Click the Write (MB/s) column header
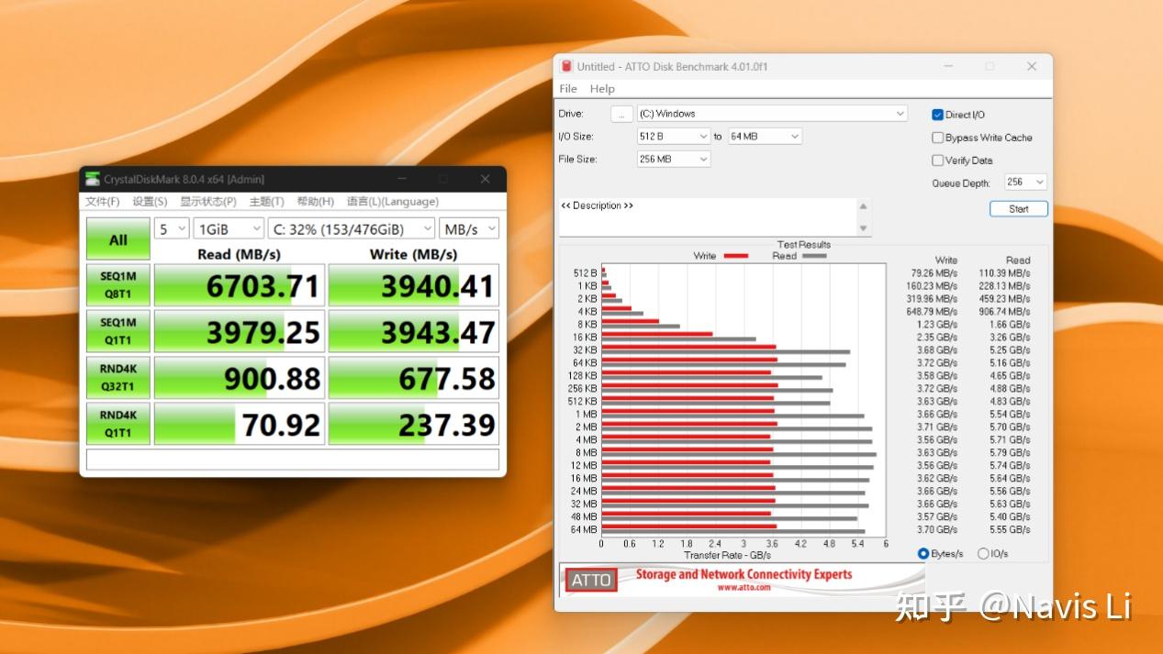 click(413, 254)
